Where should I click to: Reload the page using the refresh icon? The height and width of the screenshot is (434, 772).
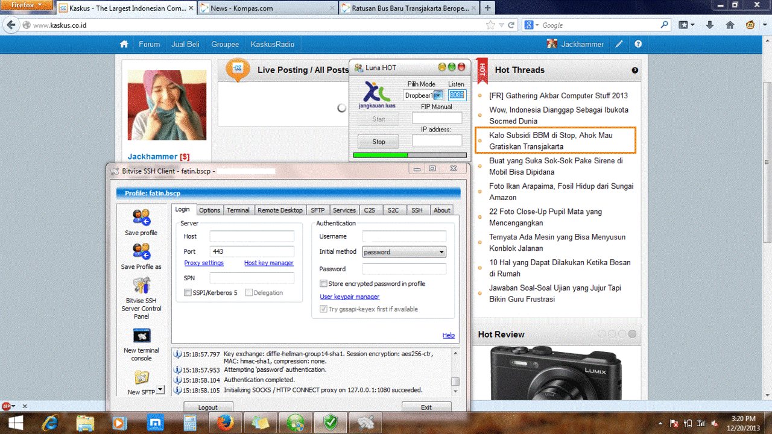tap(511, 25)
